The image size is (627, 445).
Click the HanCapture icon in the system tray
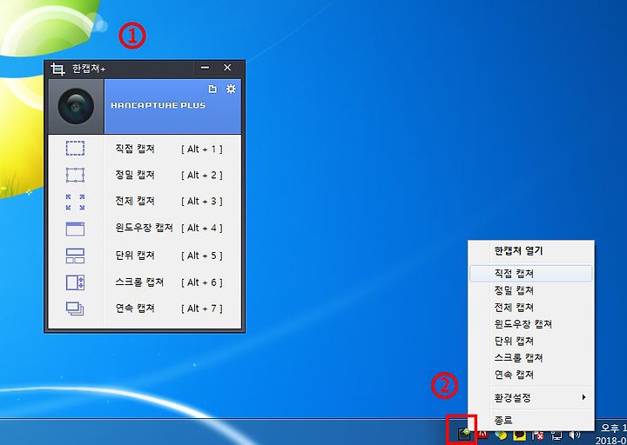[464, 434]
